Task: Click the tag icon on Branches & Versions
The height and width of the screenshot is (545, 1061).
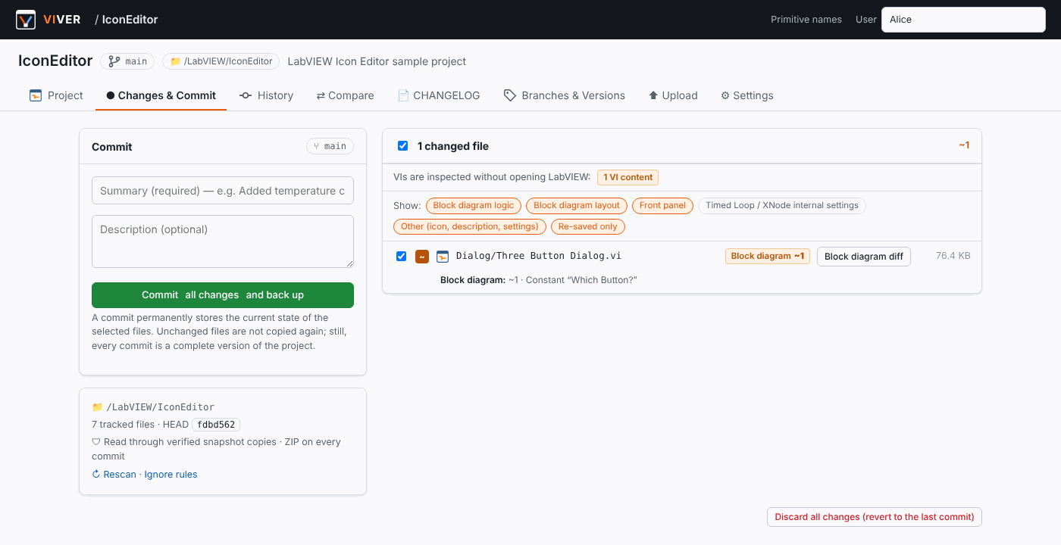Action: 510,95
